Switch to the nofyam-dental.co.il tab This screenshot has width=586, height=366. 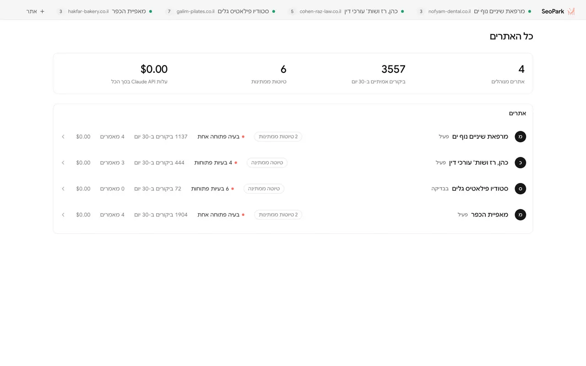coord(474,11)
